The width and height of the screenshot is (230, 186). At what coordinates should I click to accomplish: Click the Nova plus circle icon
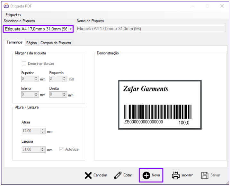click(x=146, y=175)
